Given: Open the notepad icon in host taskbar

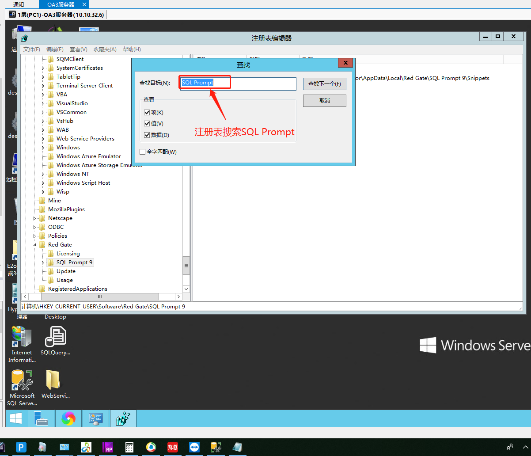Looking at the screenshot, I should pos(238,447).
